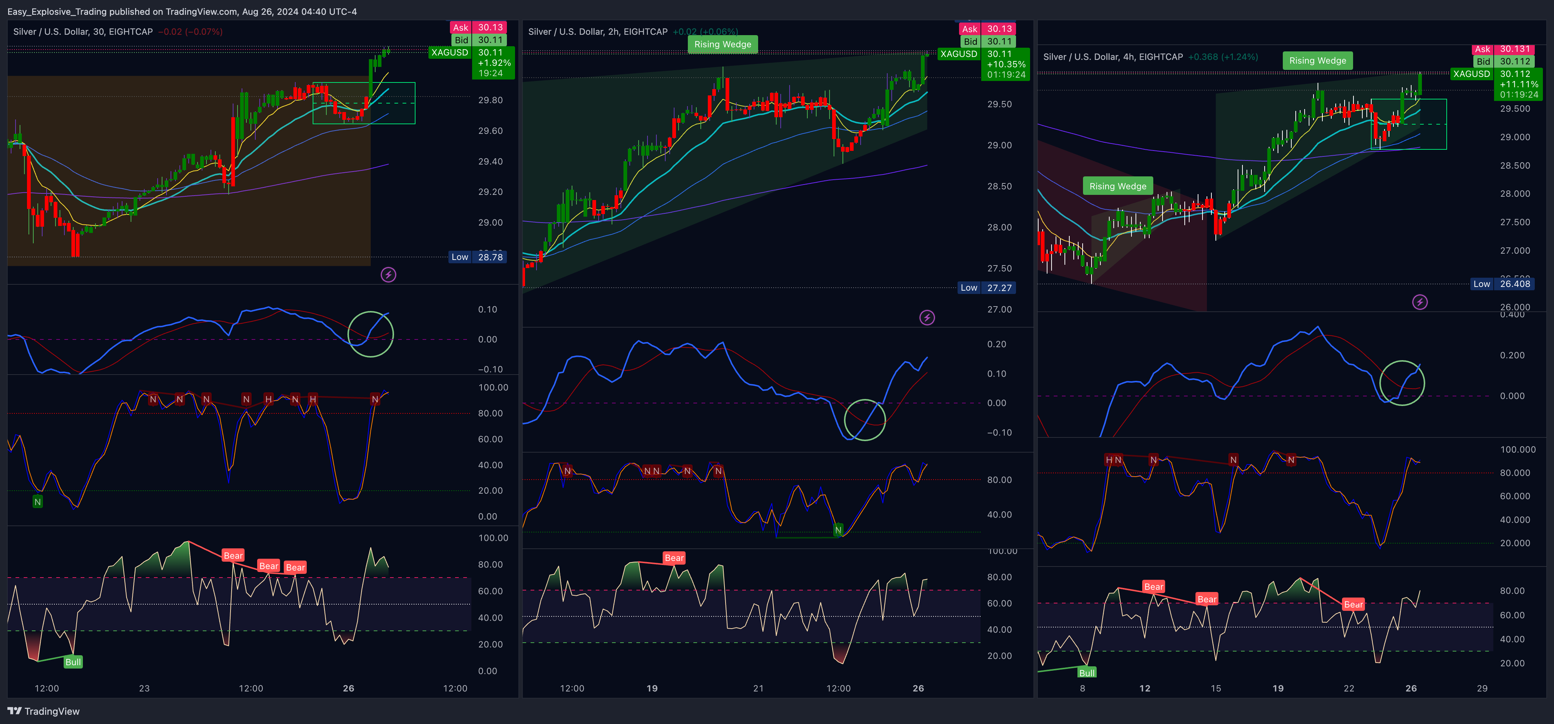Click the leftmost red N marker in 2h stochastic

pyautogui.click(x=567, y=471)
